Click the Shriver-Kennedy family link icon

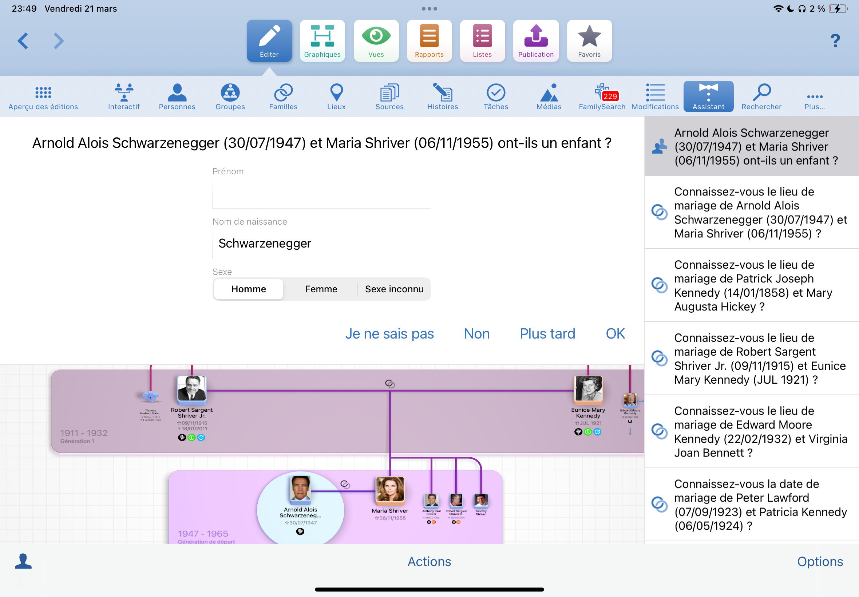[x=390, y=384]
